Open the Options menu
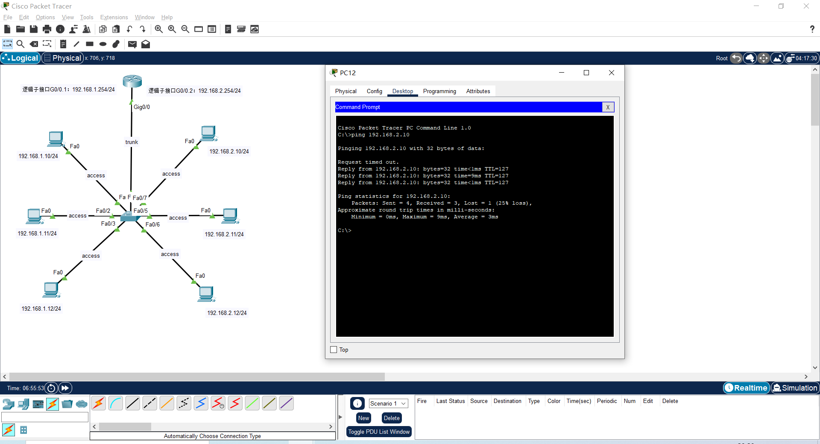 click(45, 17)
